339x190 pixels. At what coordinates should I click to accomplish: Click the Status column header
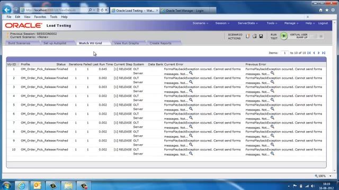tap(61, 64)
